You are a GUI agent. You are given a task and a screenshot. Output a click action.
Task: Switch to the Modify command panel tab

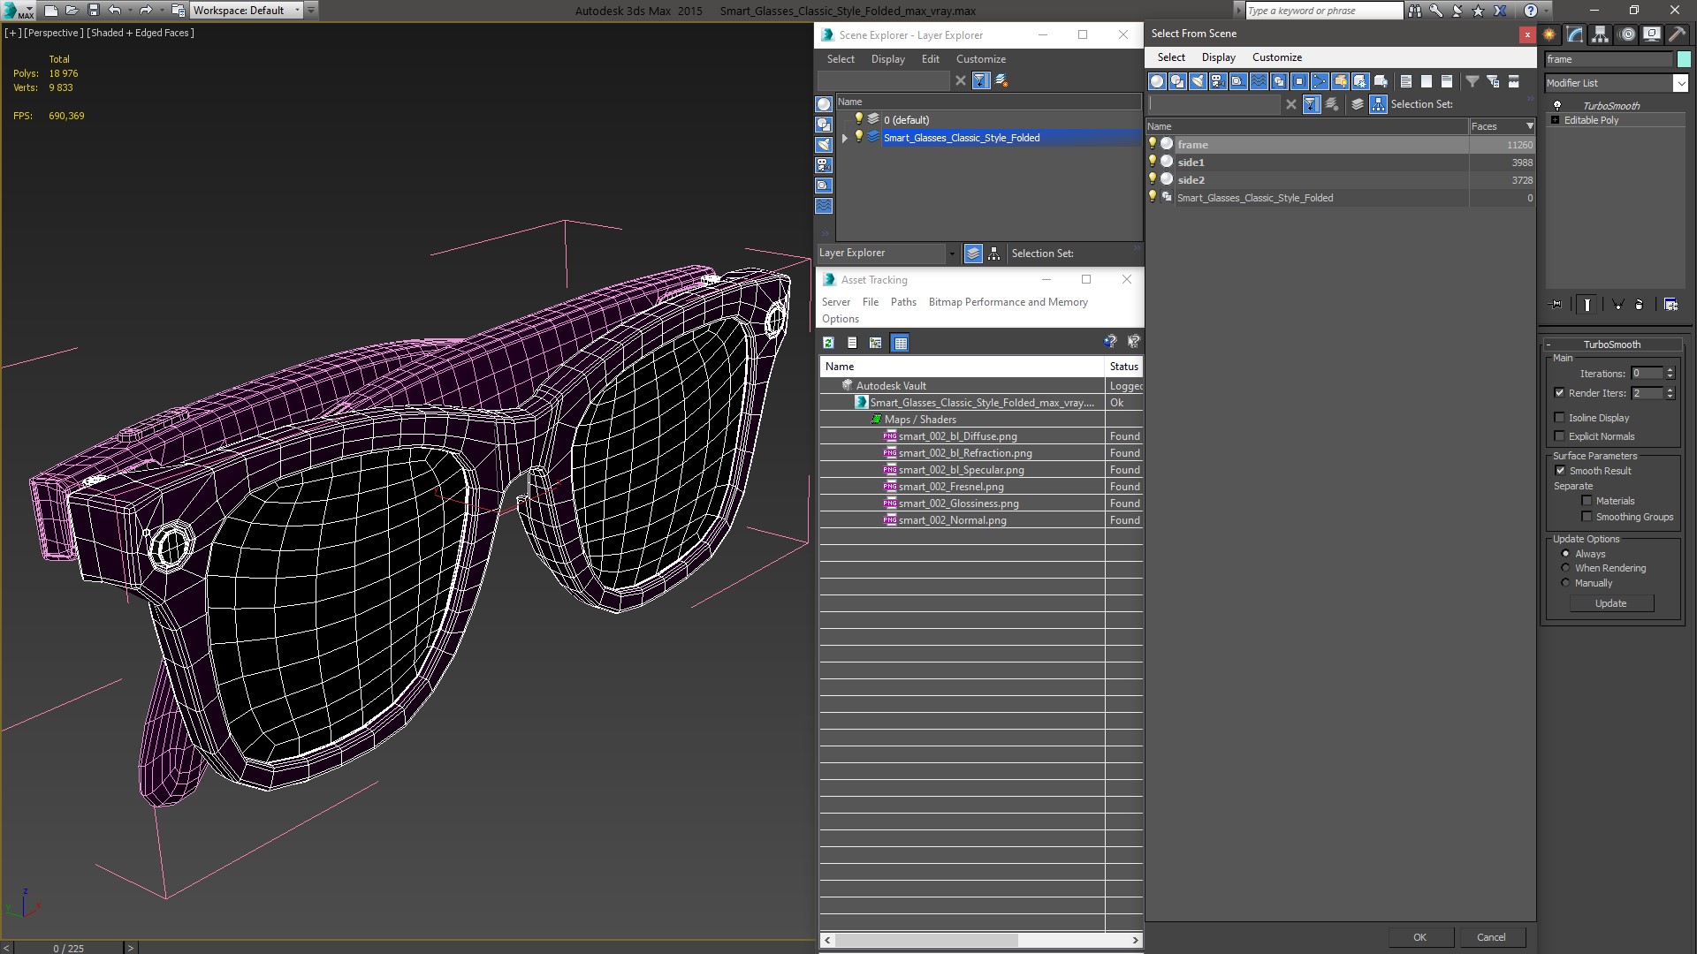(1575, 34)
